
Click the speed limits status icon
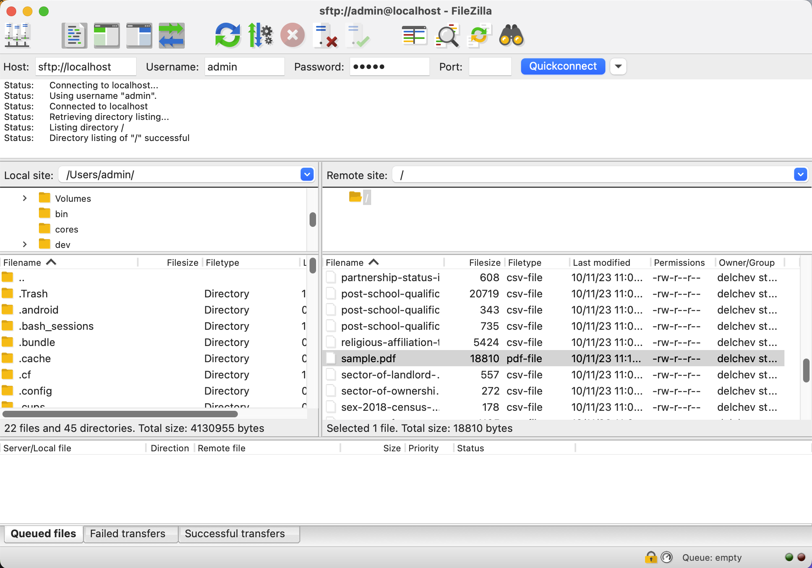pyautogui.click(x=667, y=557)
